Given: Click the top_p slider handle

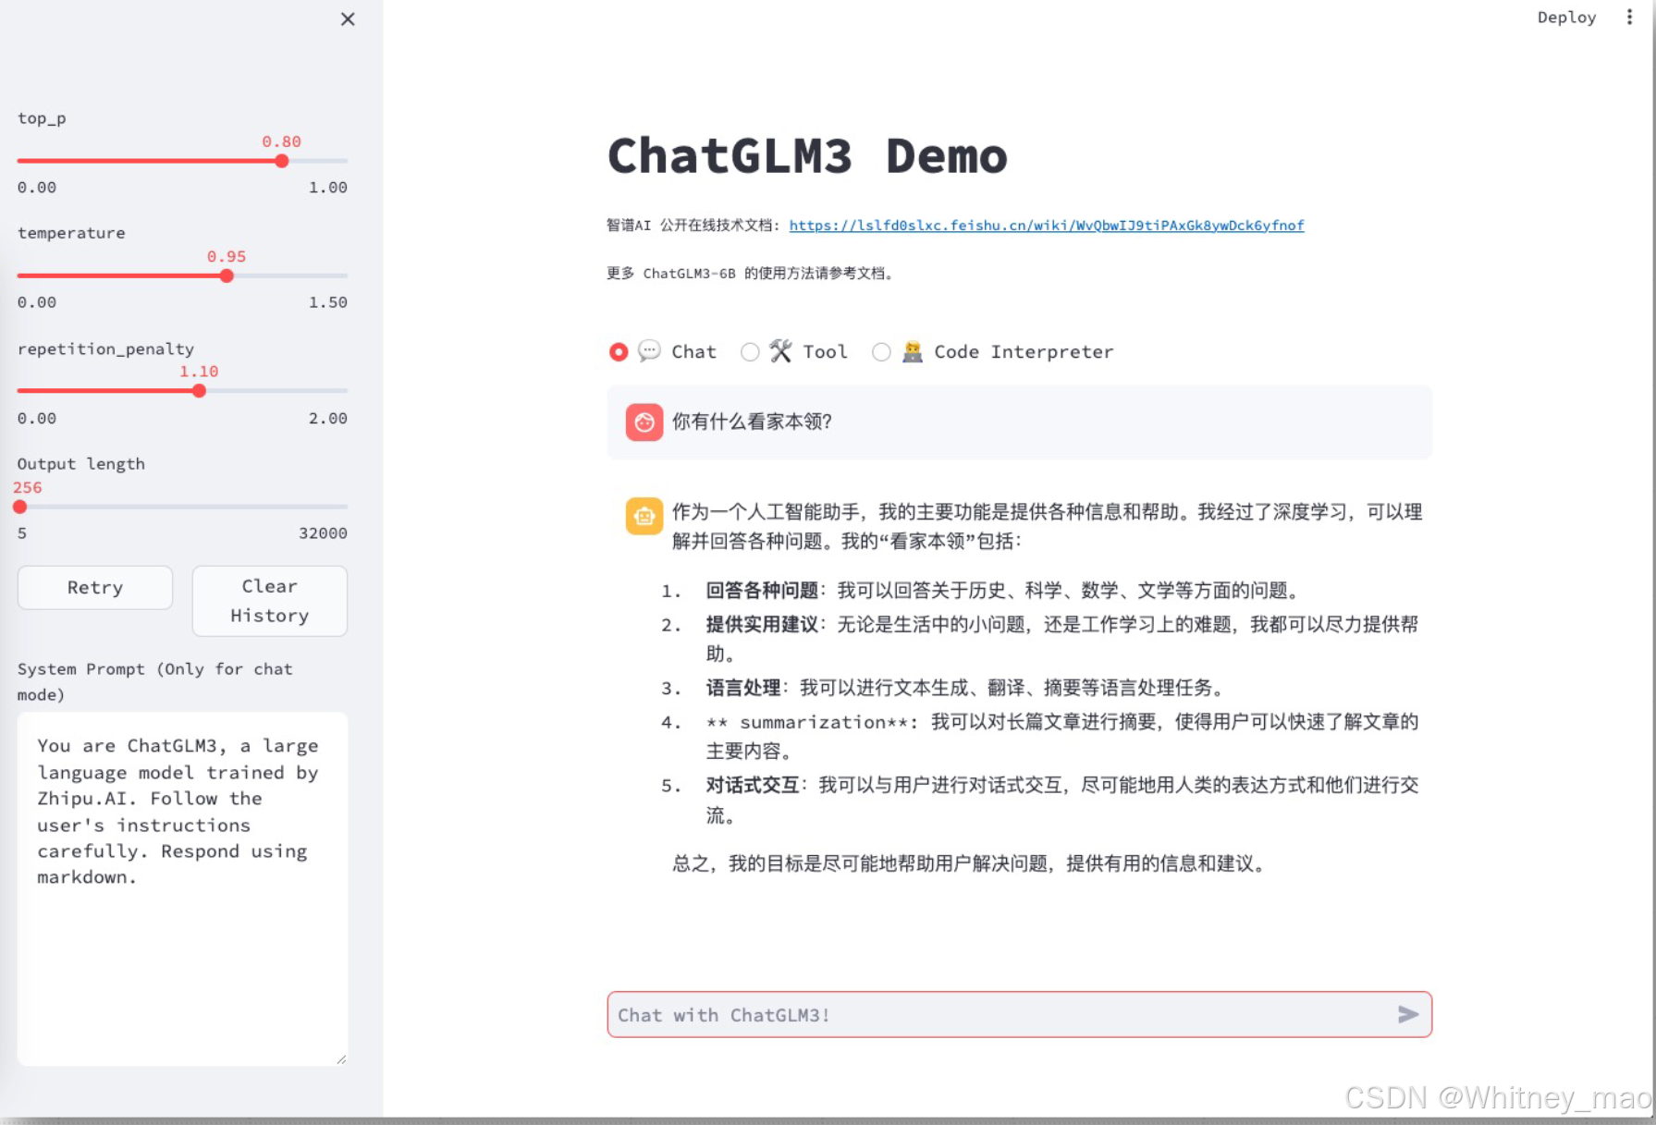Looking at the screenshot, I should tap(282, 161).
